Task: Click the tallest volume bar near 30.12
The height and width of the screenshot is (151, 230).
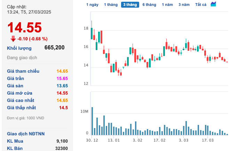Action: click(92, 121)
